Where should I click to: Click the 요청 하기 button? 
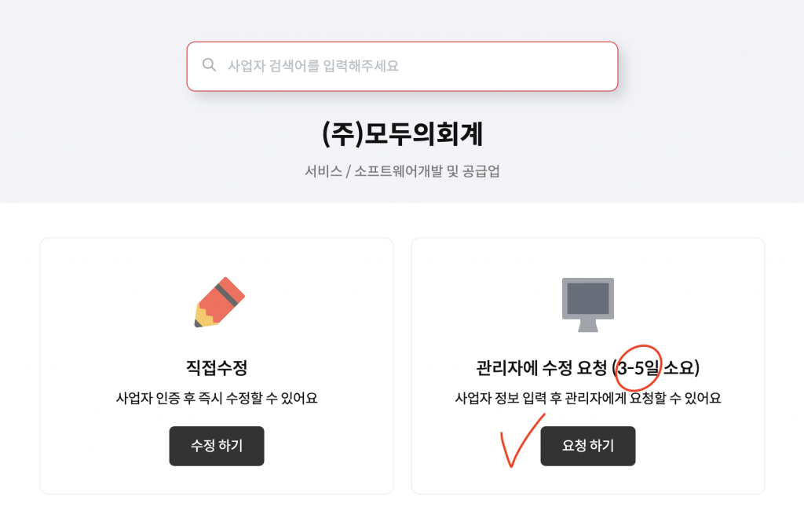tap(587, 446)
